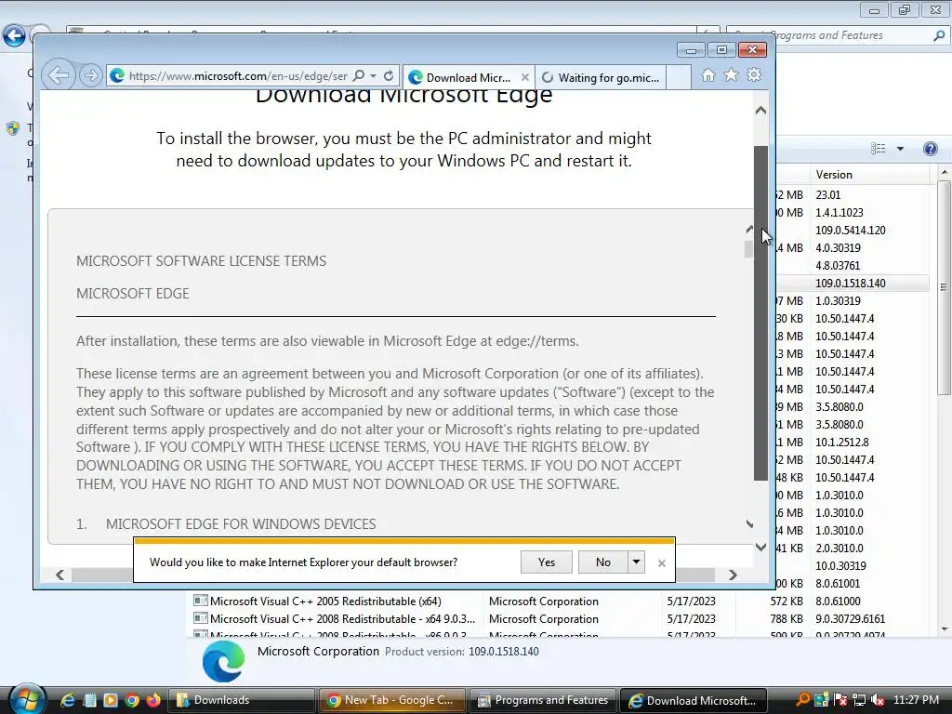Image resolution: width=952 pixels, height=714 pixels.
Task: Launch Google Chrome from quick launch
Action: coord(132,700)
